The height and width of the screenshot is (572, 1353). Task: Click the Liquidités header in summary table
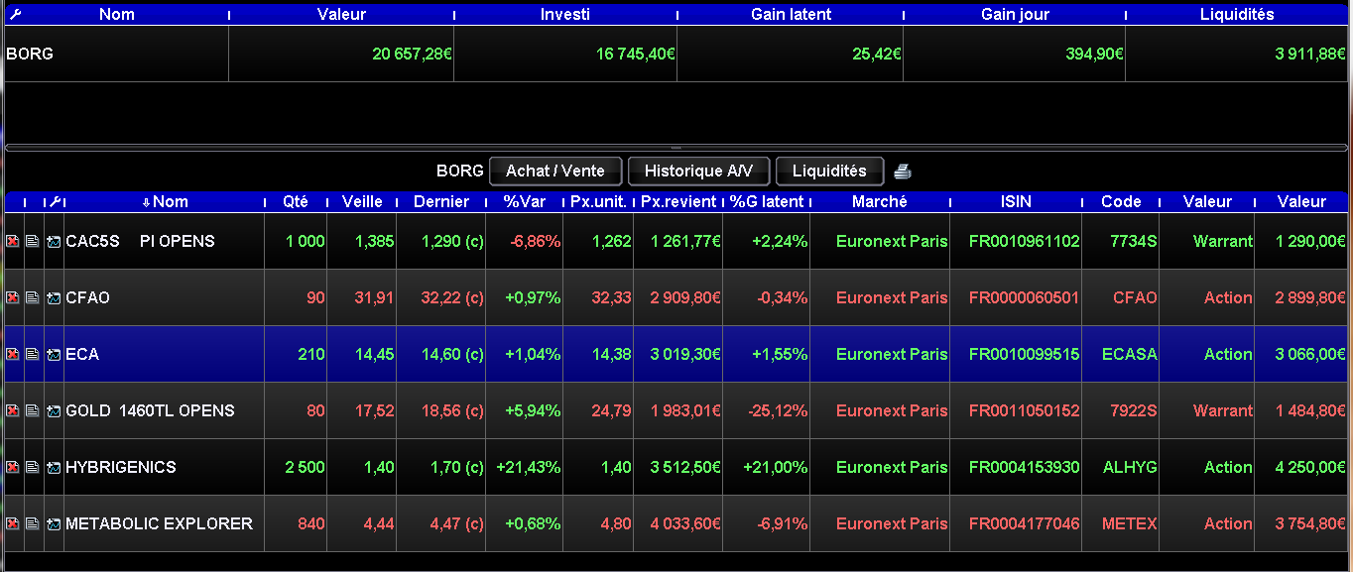(1237, 14)
